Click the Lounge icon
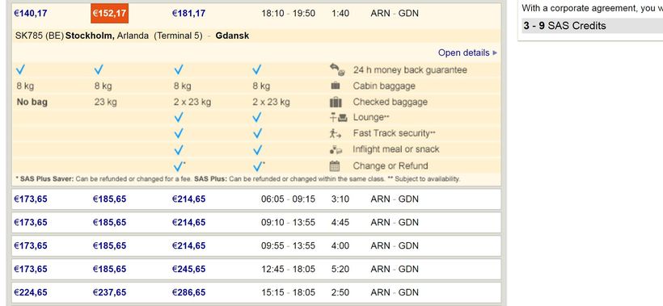 tap(338, 118)
